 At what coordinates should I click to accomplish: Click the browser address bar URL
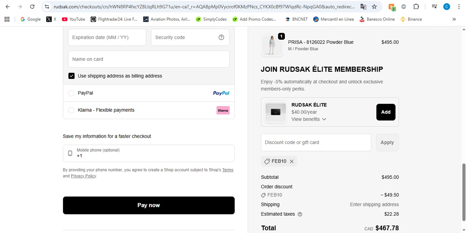click(204, 7)
